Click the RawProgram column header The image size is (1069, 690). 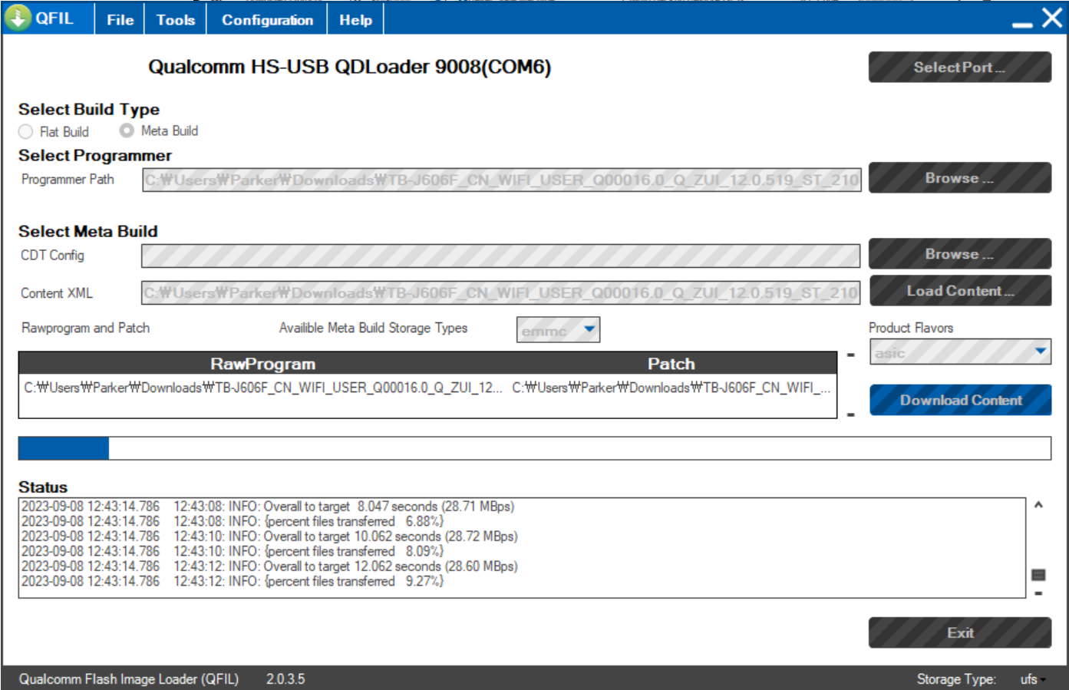pyautogui.click(x=262, y=364)
